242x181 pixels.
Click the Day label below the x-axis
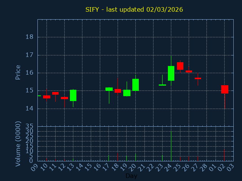click(131, 176)
